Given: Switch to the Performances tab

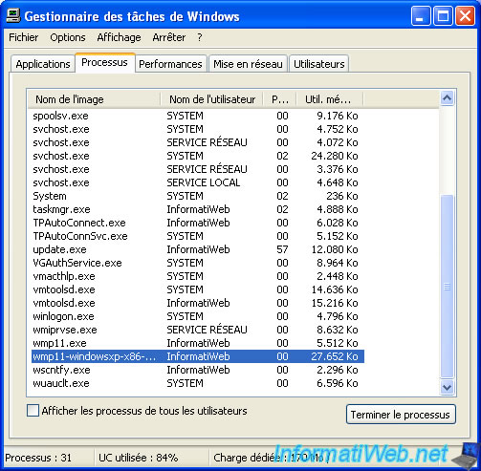Looking at the screenshot, I should 170,64.
